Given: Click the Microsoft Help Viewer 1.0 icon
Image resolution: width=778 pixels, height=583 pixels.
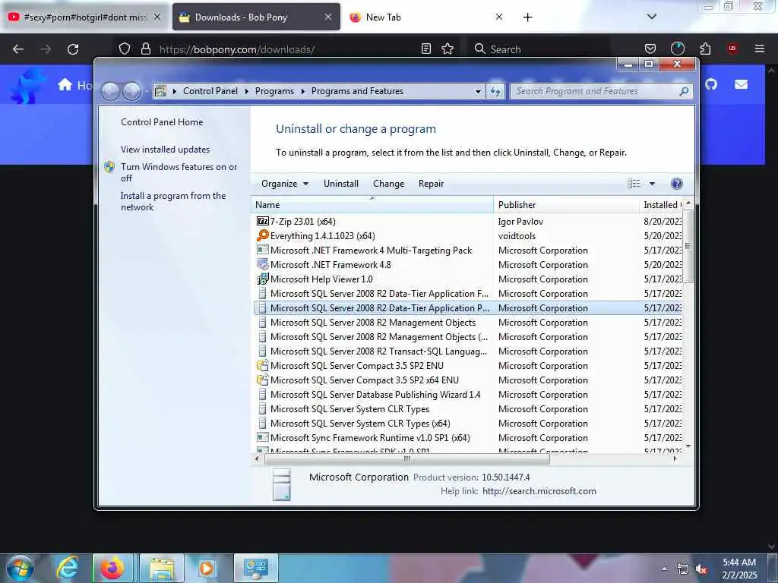Looking at the screenshot, I should tap(262, 279).
